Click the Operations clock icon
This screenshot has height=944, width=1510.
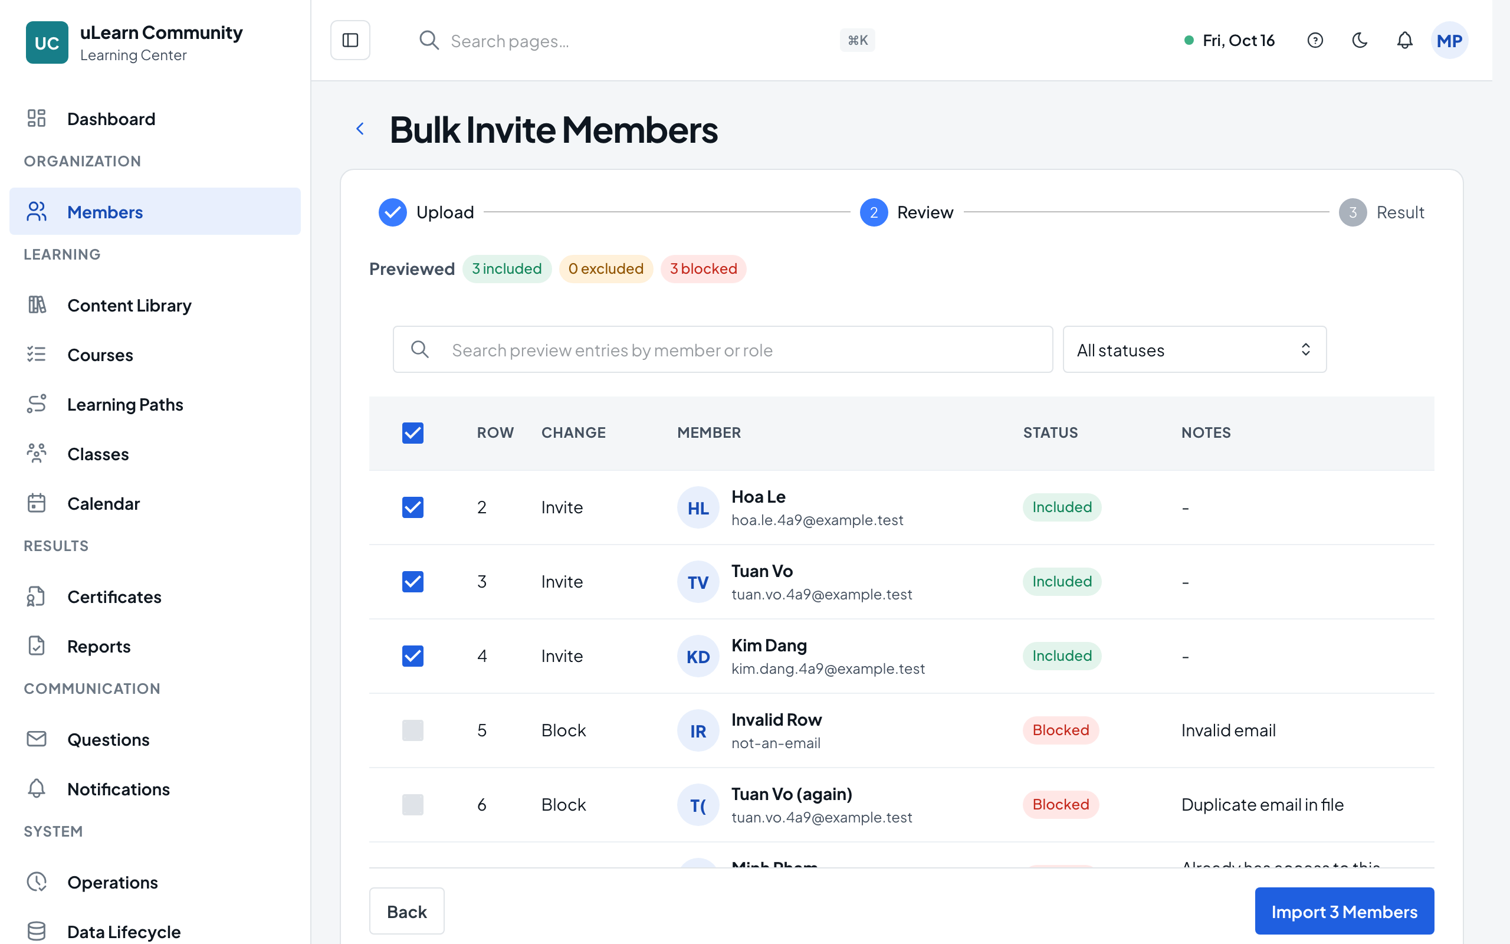pos(37,881)
